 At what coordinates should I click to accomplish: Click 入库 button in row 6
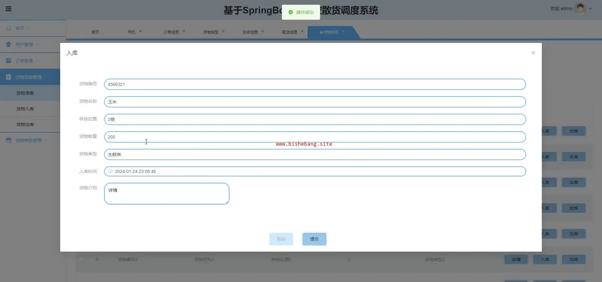545,259
